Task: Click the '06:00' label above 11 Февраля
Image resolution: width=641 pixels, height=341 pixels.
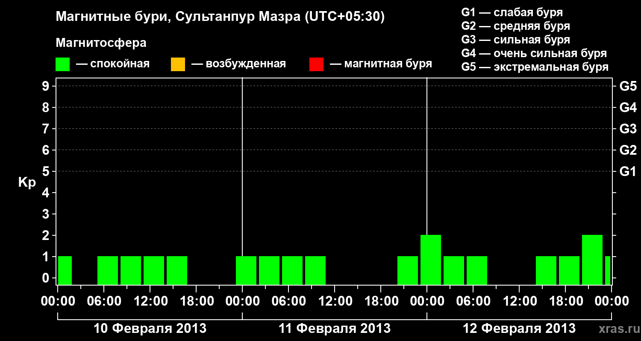Action: pos(288,301)
